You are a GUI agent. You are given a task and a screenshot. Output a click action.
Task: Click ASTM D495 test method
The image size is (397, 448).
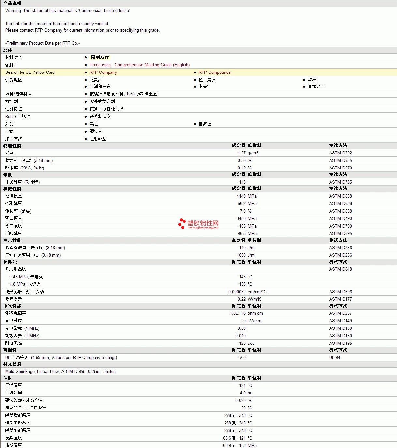[340, 343]
